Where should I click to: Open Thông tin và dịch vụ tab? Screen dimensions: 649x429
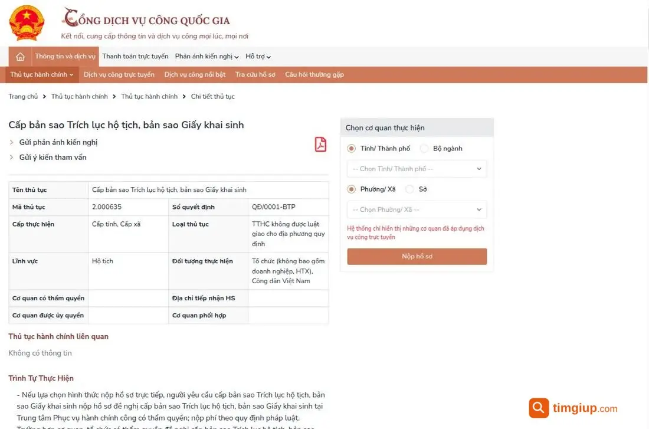coord(65,56)
